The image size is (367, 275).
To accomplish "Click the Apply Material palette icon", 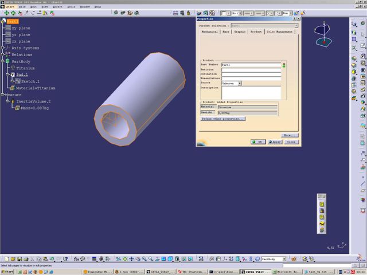I will [x=294, y=259].
